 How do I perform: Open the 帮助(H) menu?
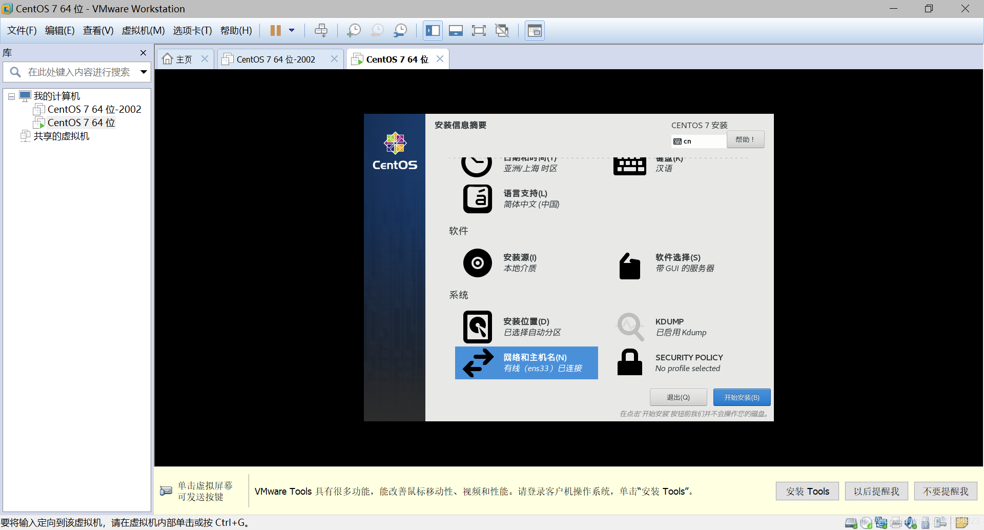point(236,31)
